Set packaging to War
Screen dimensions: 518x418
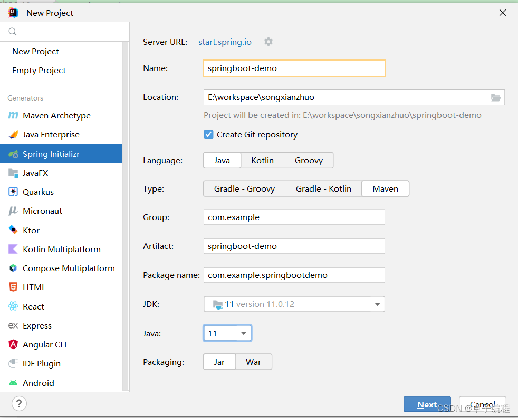(253, 362)
